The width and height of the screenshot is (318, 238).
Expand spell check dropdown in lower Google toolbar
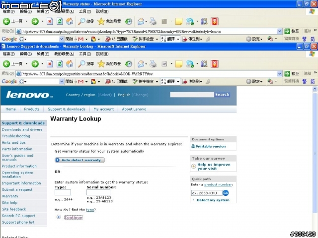pos(157,81)
